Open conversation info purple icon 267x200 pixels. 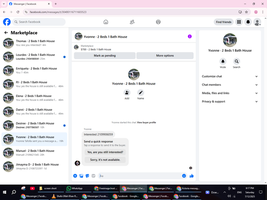190,36
